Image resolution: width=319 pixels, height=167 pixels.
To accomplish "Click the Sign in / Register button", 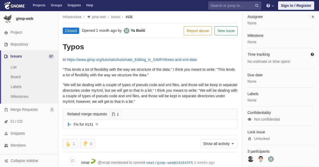I will pos(296,6).
